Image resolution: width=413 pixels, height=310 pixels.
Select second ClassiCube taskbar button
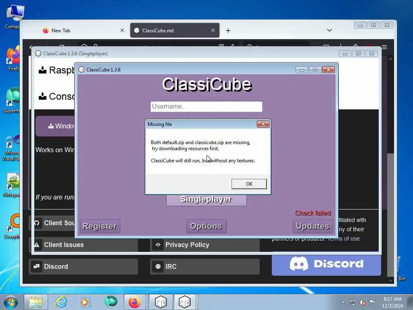[185, 302]
